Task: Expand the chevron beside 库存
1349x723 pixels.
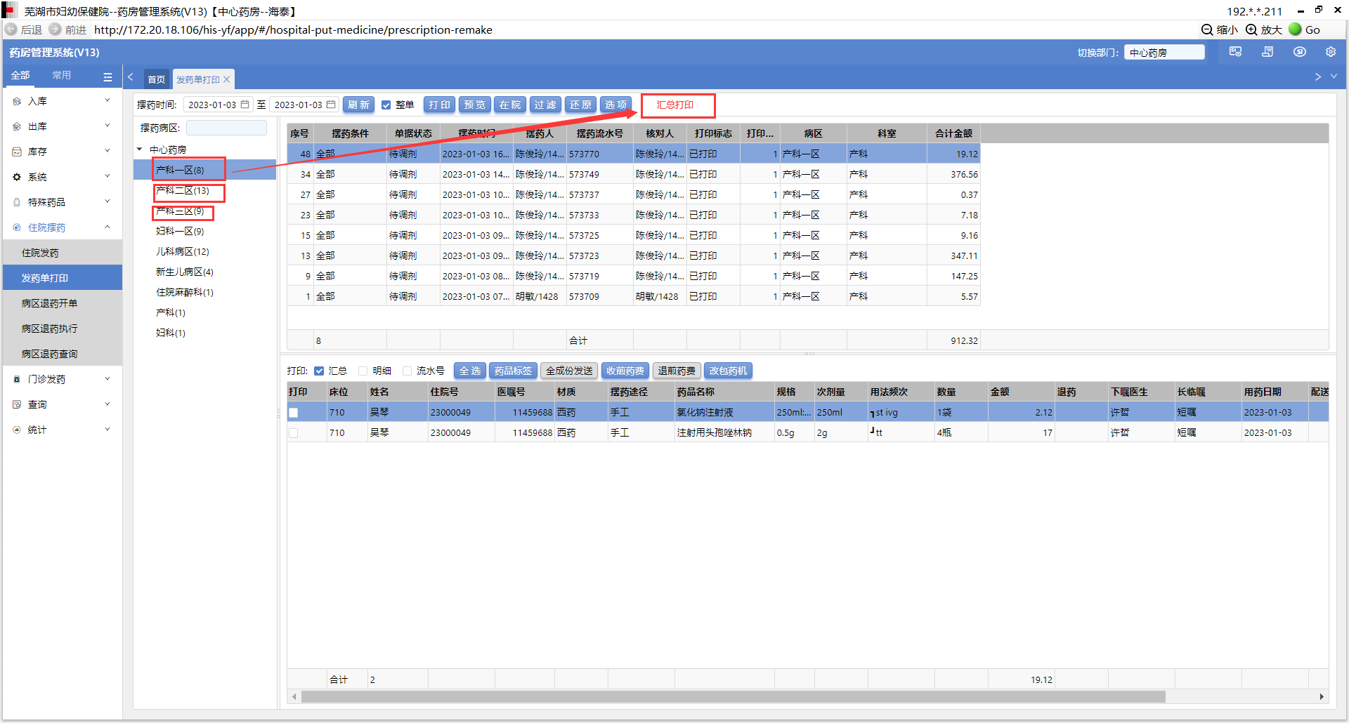Action: pyautogui.click(x=107, y=152)
